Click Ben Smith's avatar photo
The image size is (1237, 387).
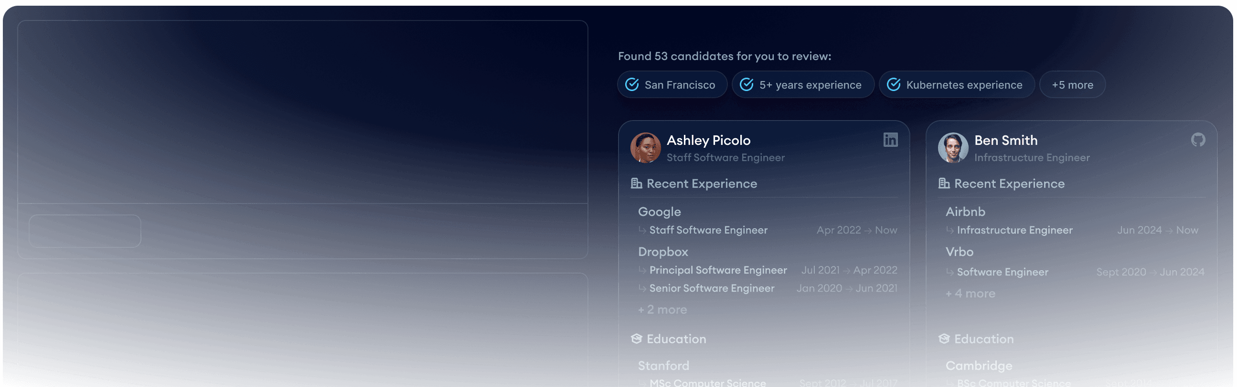[953, 148]
